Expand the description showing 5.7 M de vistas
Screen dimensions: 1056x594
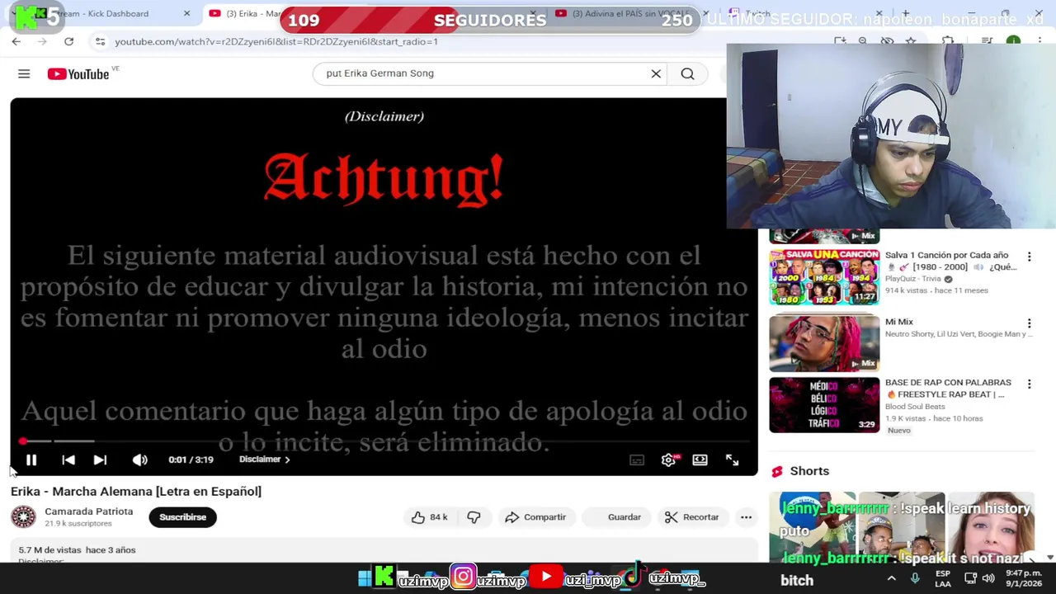point(384,551)
